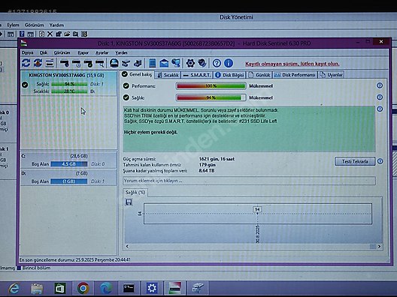Click help icon right of Testi Tekrarla

pos(380,161)
